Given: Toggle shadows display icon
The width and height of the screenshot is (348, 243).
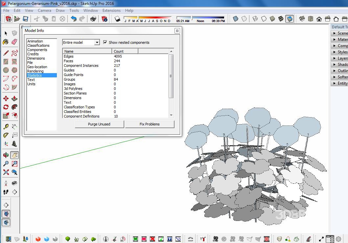Looking at the screenshot, I should (118, 19).
